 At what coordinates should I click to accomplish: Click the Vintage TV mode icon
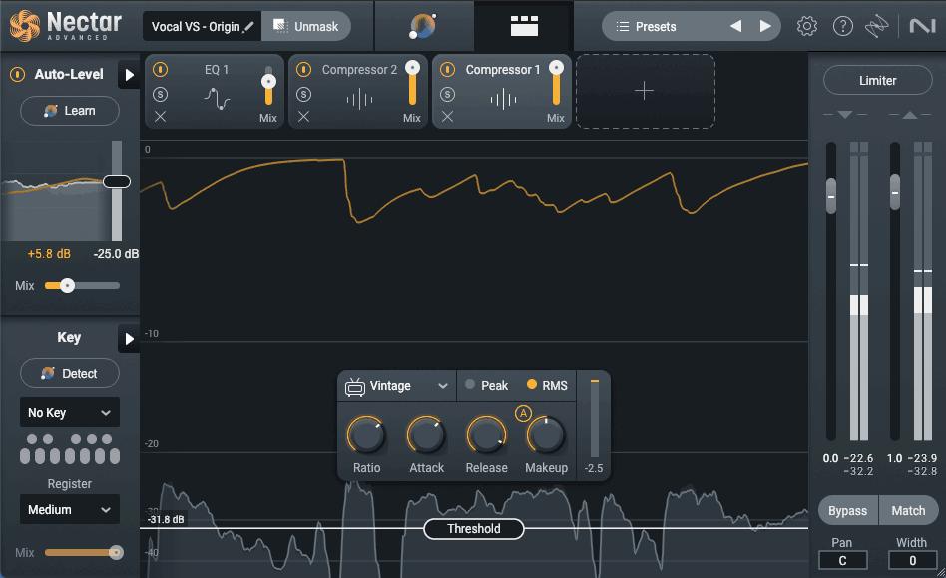[355, 387]
